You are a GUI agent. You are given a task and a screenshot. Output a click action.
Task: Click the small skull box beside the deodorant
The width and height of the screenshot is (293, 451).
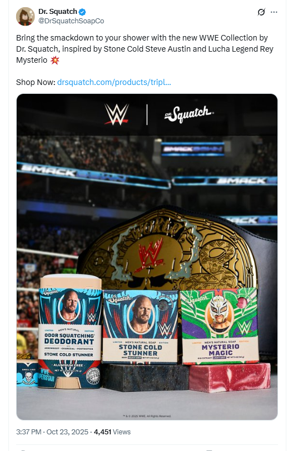click(27, 373)
